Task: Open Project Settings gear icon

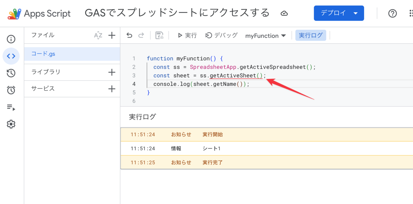Action: coord(11,124)
